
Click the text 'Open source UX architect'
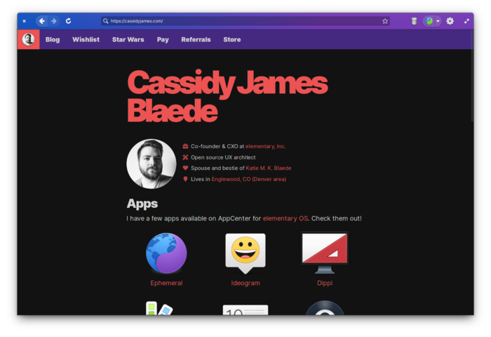coord(223,157)
